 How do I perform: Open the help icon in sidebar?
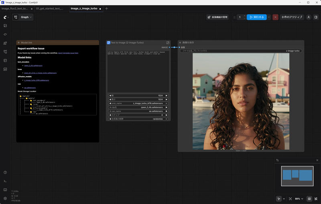point(5,172)
